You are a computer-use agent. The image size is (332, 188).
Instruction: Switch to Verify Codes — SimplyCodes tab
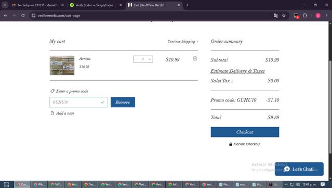pyautogui.click(x=94, y=5)
